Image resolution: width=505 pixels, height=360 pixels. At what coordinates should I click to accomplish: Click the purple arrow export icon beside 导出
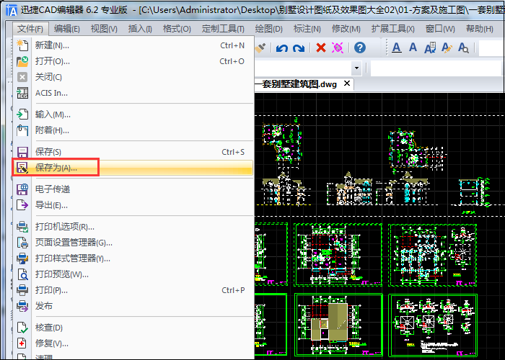[22, 205]
